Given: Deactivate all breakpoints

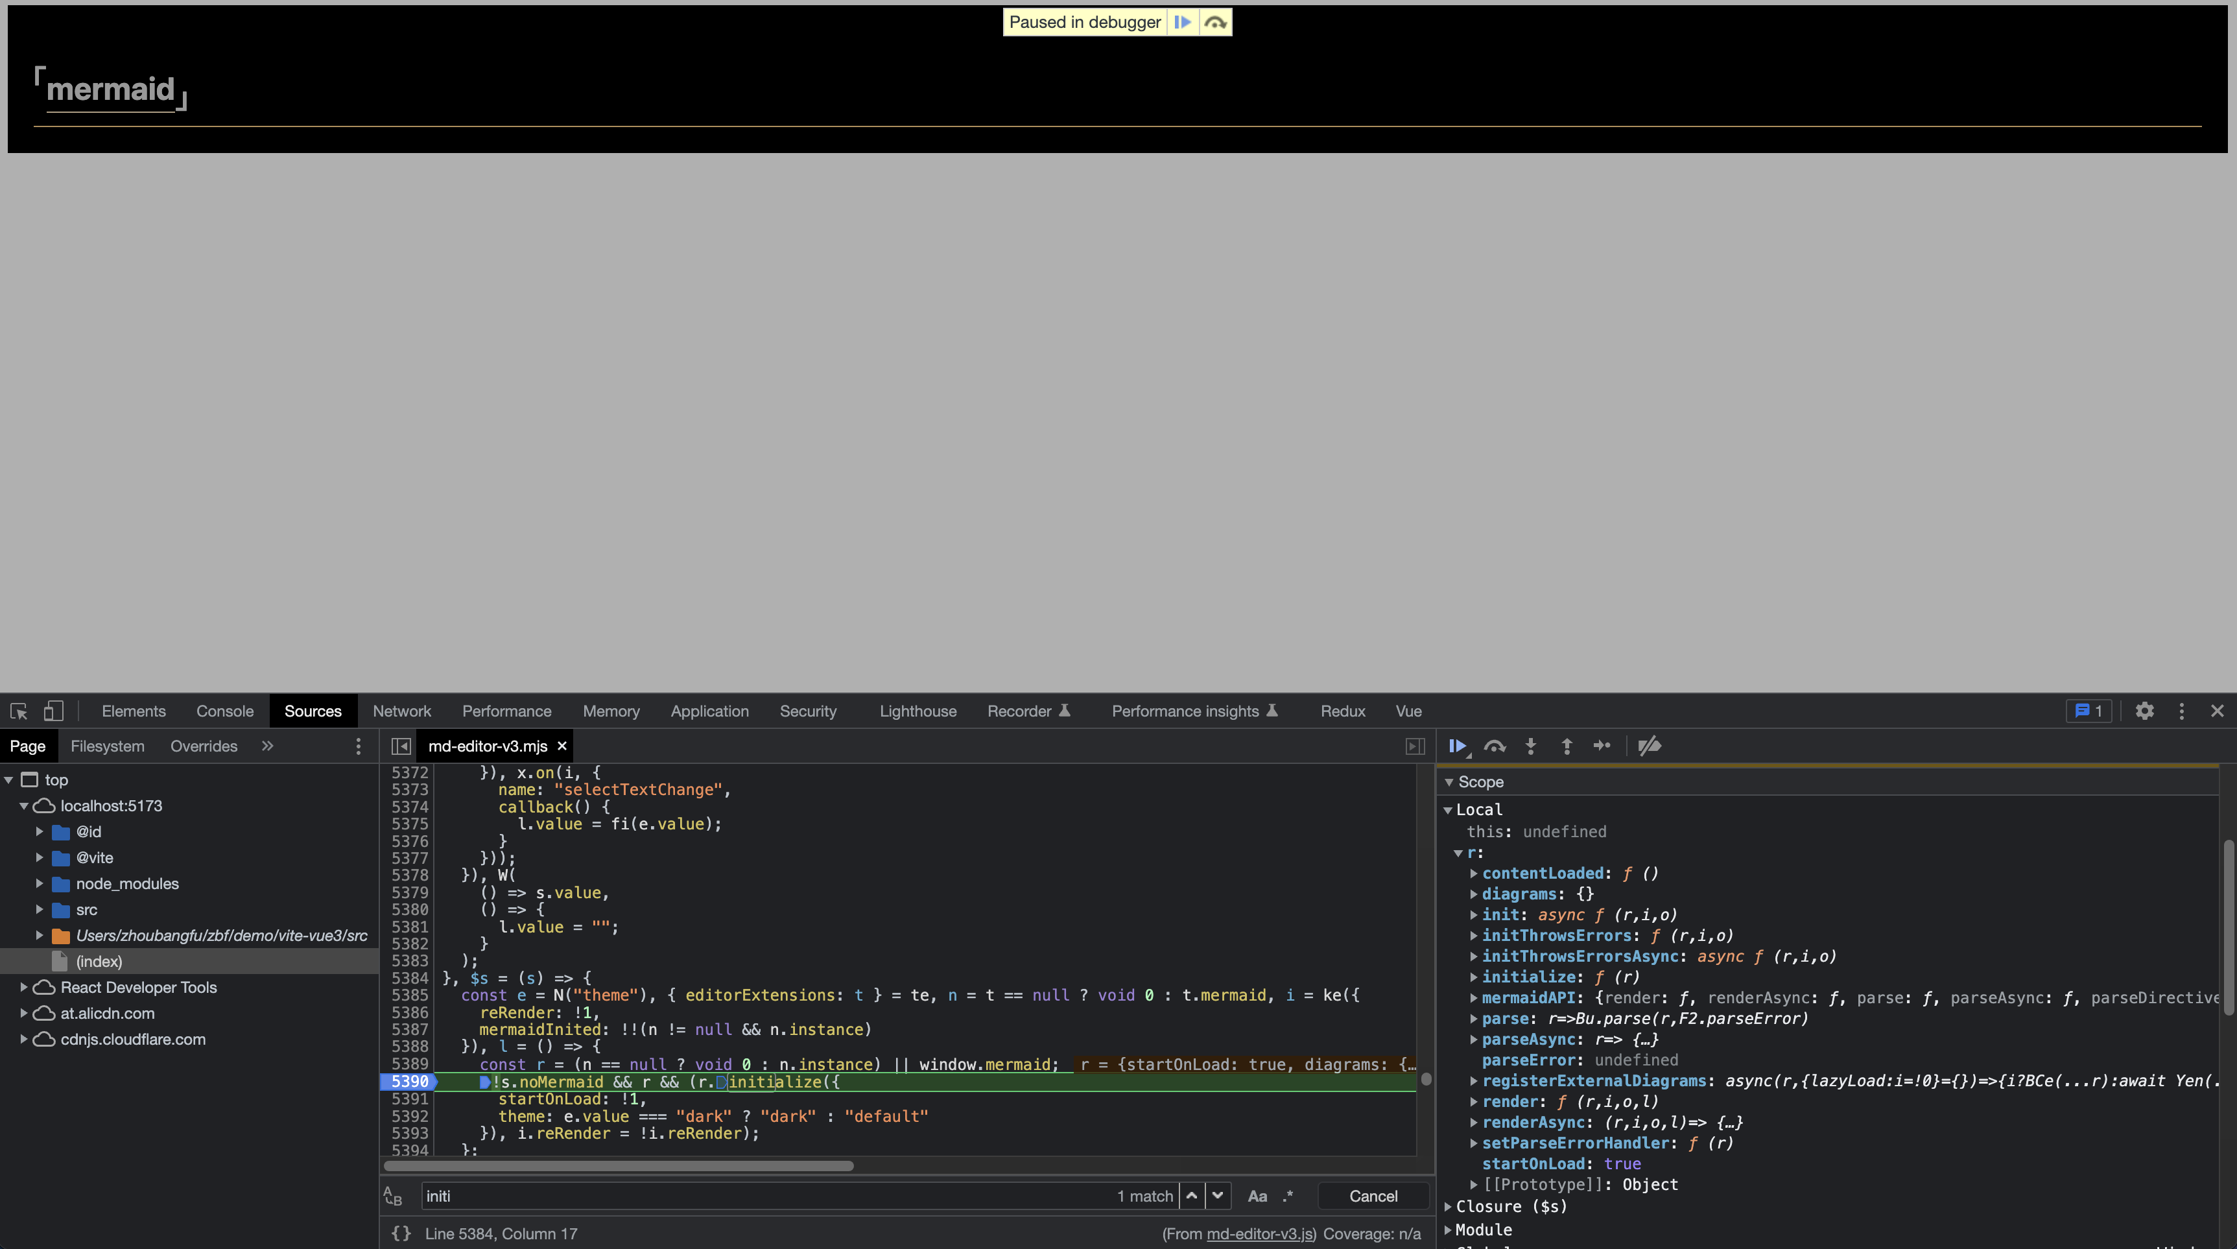Looking at the screenshot, I should tap(1648, 745).
